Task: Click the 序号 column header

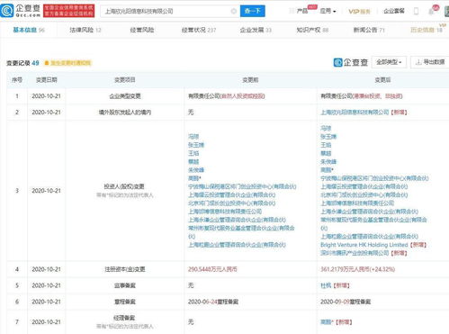Action: pos(17,80)
